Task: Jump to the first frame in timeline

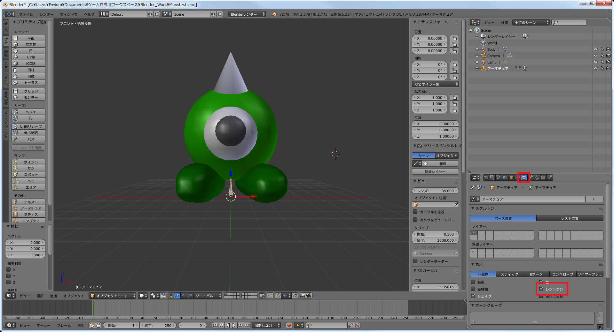Action: pos(215,325)
